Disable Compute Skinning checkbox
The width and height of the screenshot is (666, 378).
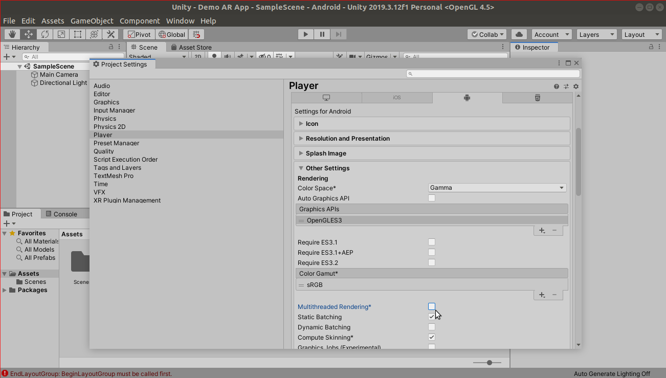pos(432,337)
